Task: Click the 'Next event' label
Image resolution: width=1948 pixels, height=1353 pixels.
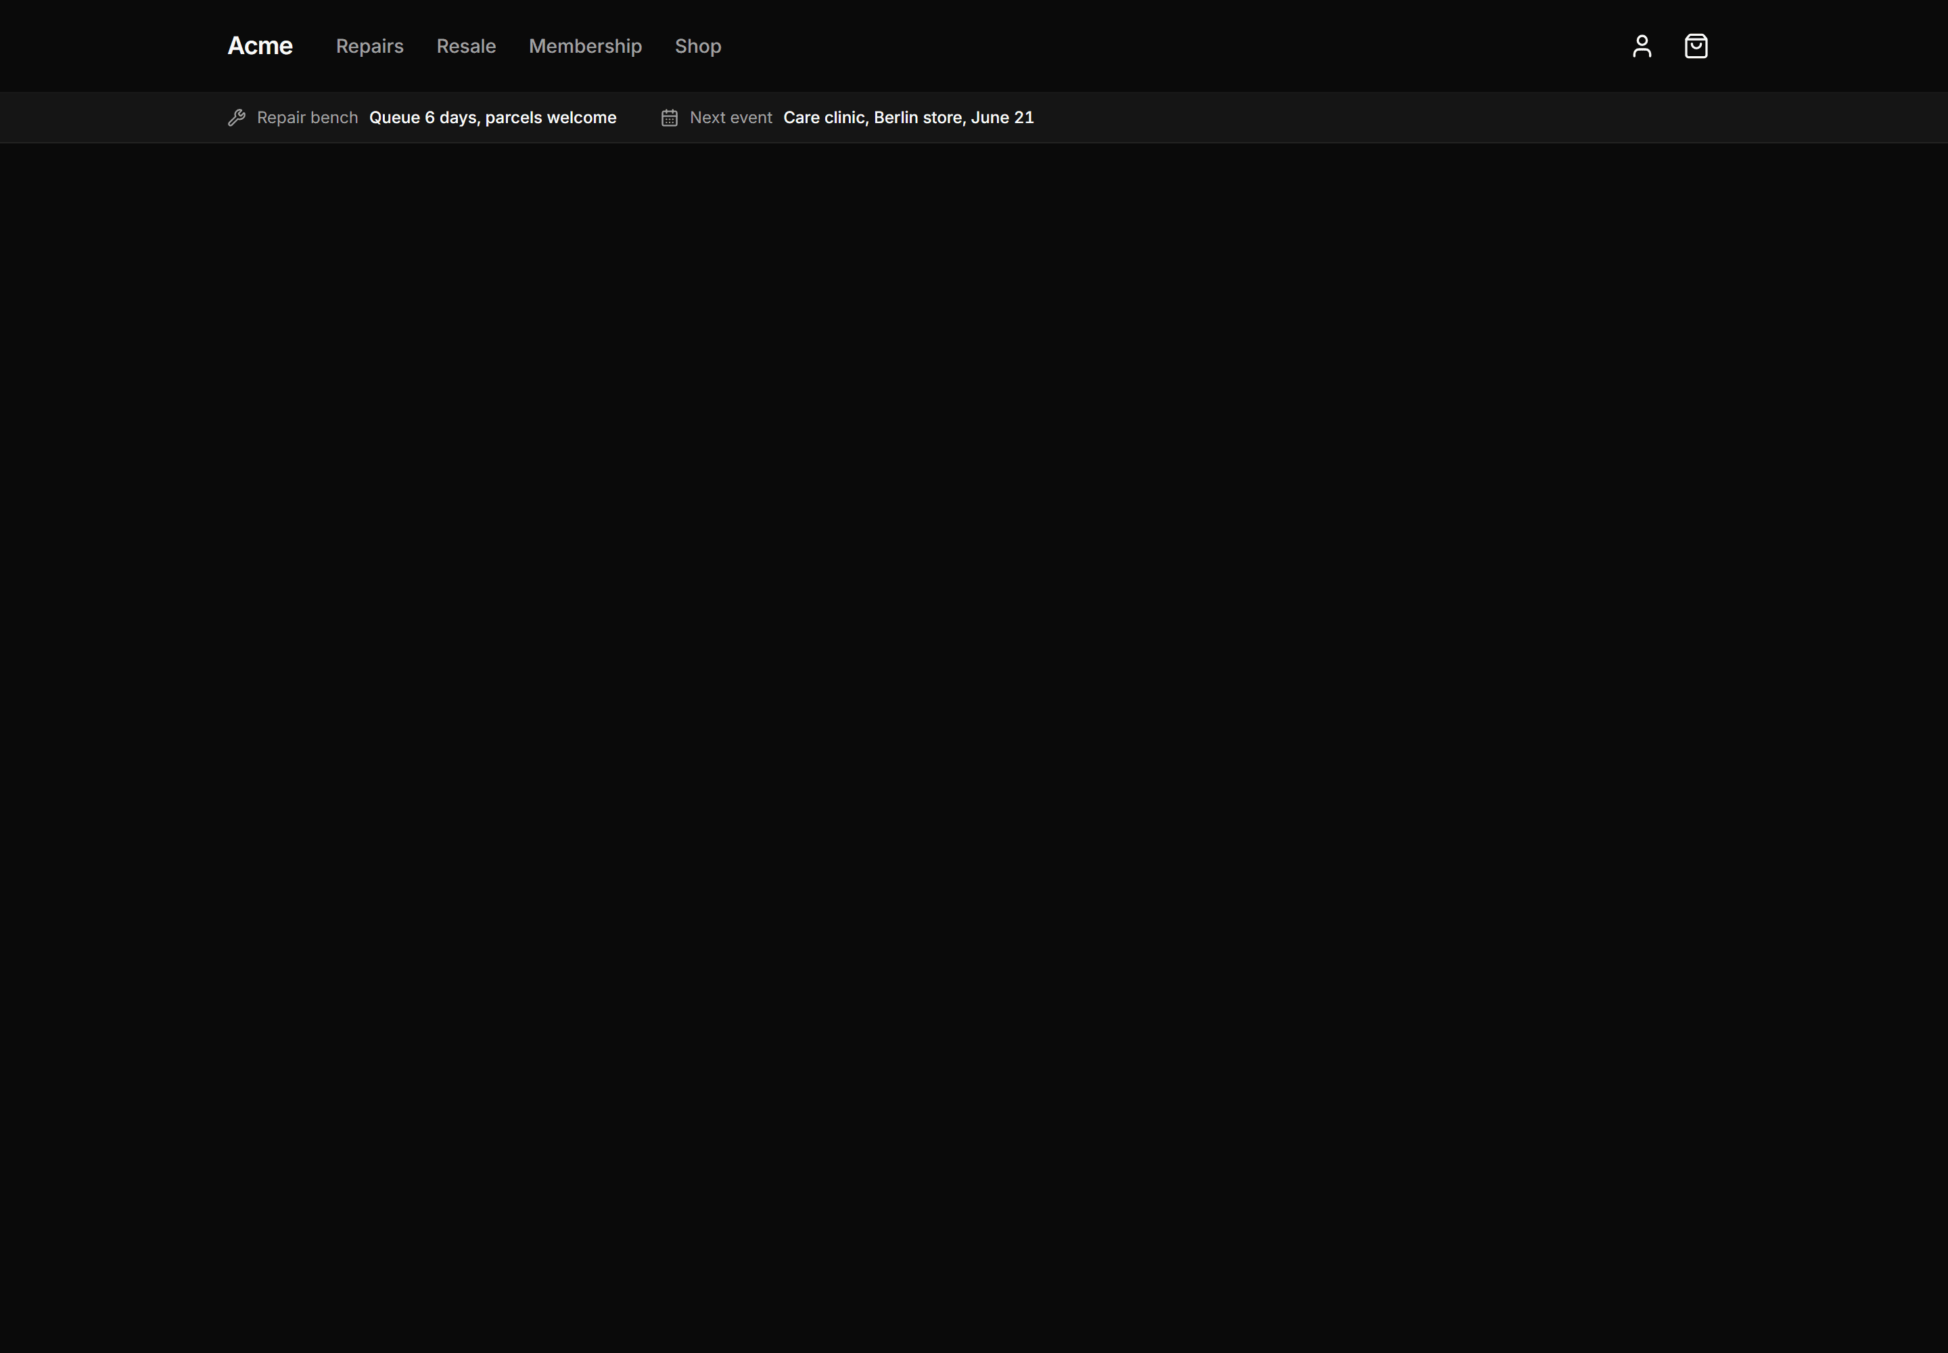Action: (730, 118)
